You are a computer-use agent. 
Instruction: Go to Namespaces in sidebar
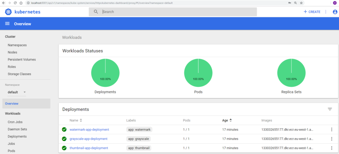[17, 45]
